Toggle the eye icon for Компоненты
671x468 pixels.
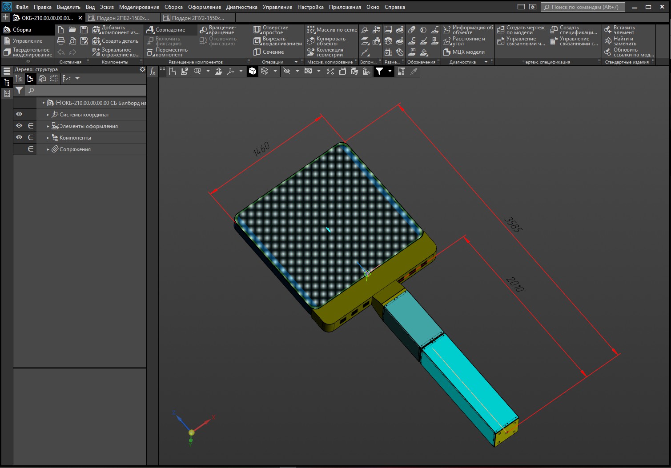[19, 137]
